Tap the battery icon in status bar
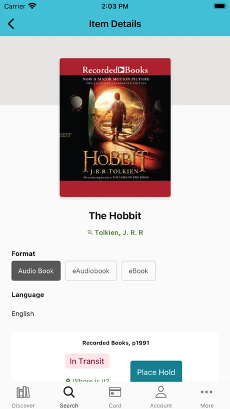This screenshot has width=230, height=409. (220, 6)
